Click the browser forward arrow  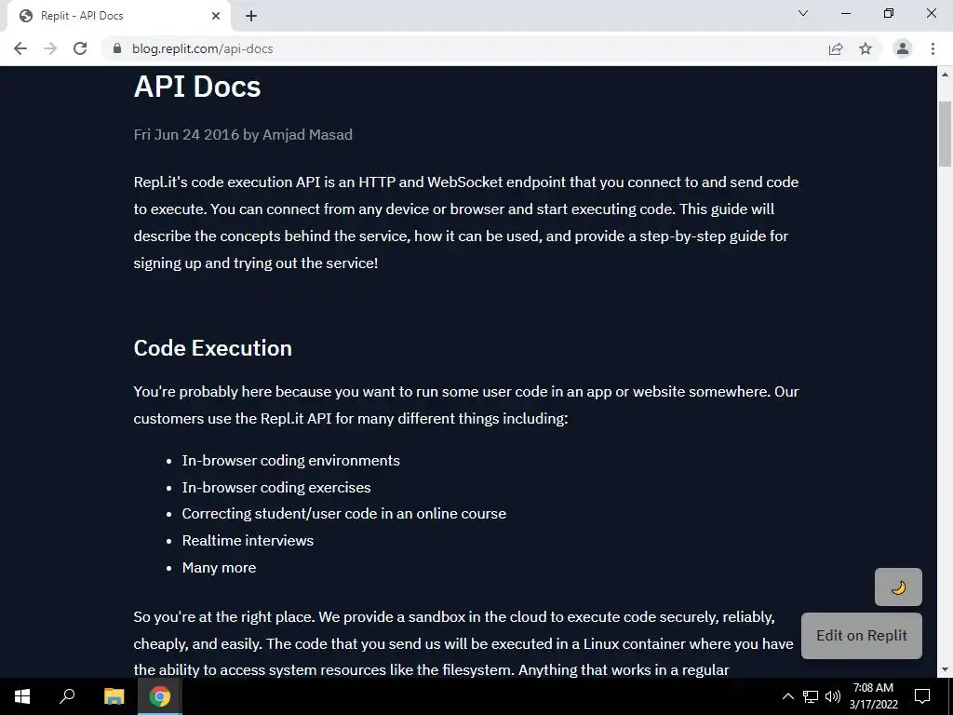point(50,48)
